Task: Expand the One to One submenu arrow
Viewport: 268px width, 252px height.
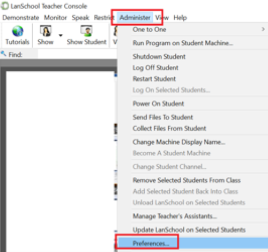Action: (263, 29)
